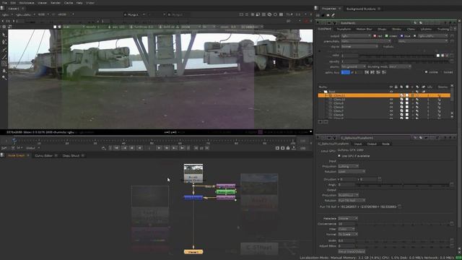
Task: Toggle the blue channel checkbox
Action: 401,36
